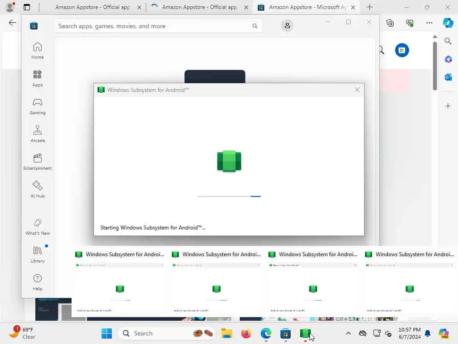
Task: Click blue Microsoft Store badge on webpage
Action: 402,50
